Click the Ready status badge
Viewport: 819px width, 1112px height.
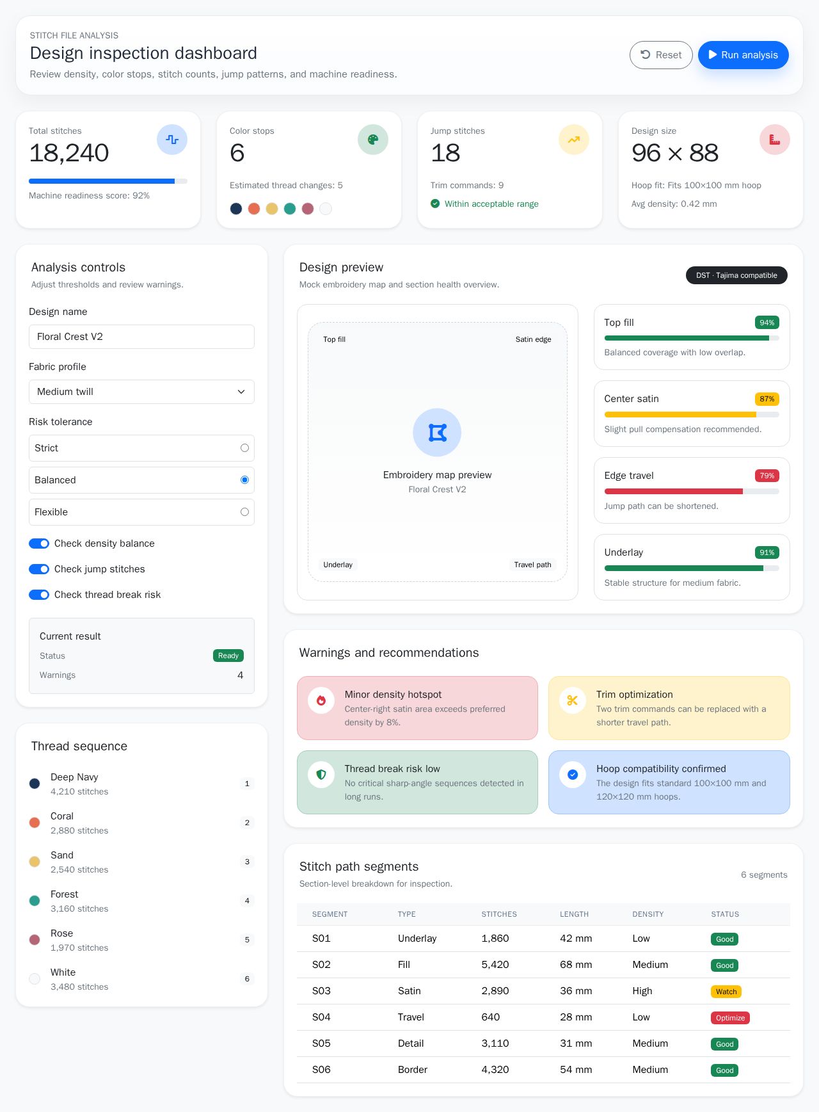[x=228, y=656]
